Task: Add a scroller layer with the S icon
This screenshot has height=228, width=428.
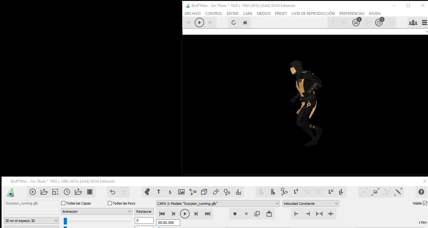Action: pyautogui.click(x=170, y=192)
